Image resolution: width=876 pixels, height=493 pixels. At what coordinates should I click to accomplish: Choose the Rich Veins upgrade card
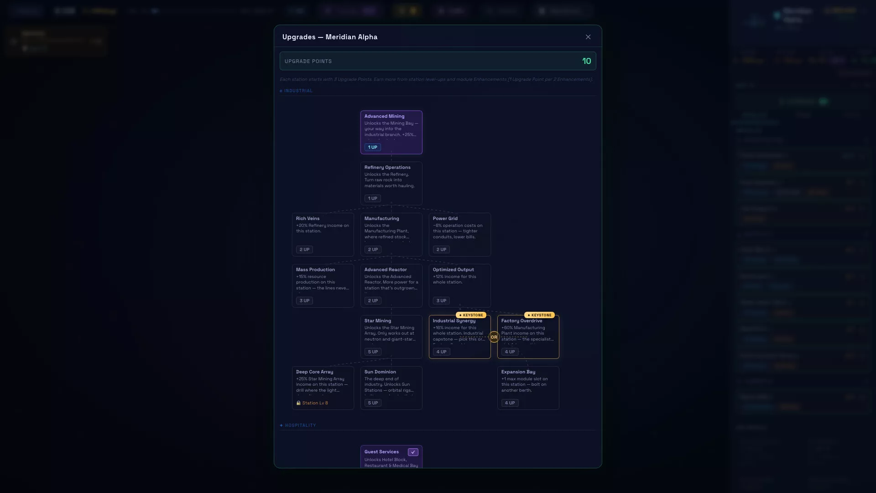323,235
